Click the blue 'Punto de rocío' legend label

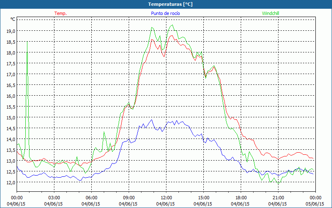(165, 13)
